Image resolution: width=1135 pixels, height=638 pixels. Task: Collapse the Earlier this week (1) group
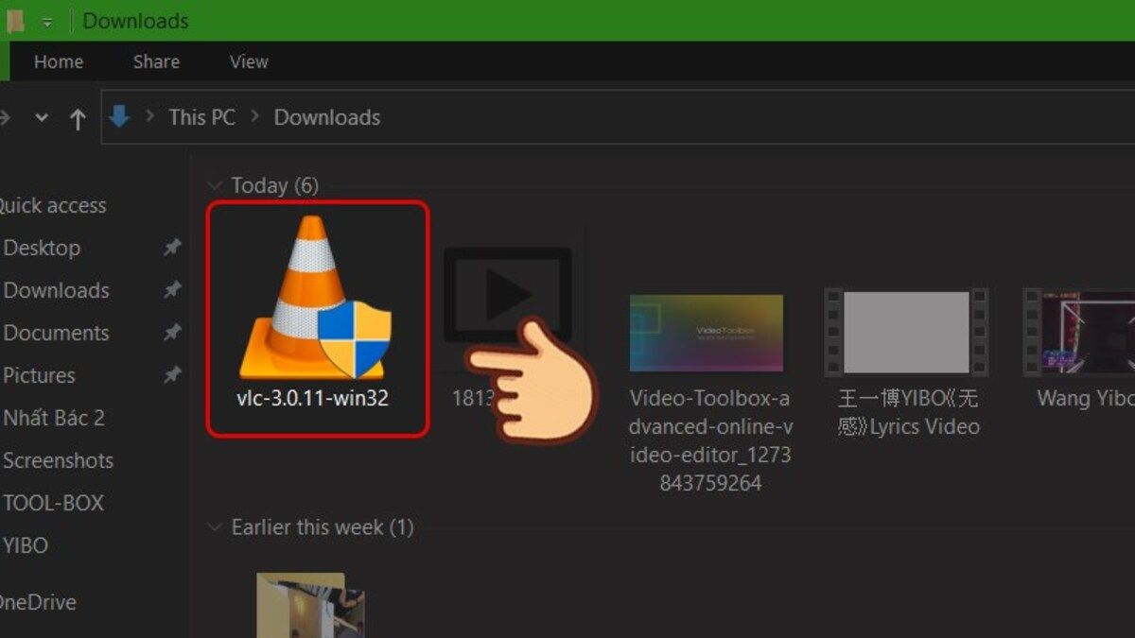[215, 527]
